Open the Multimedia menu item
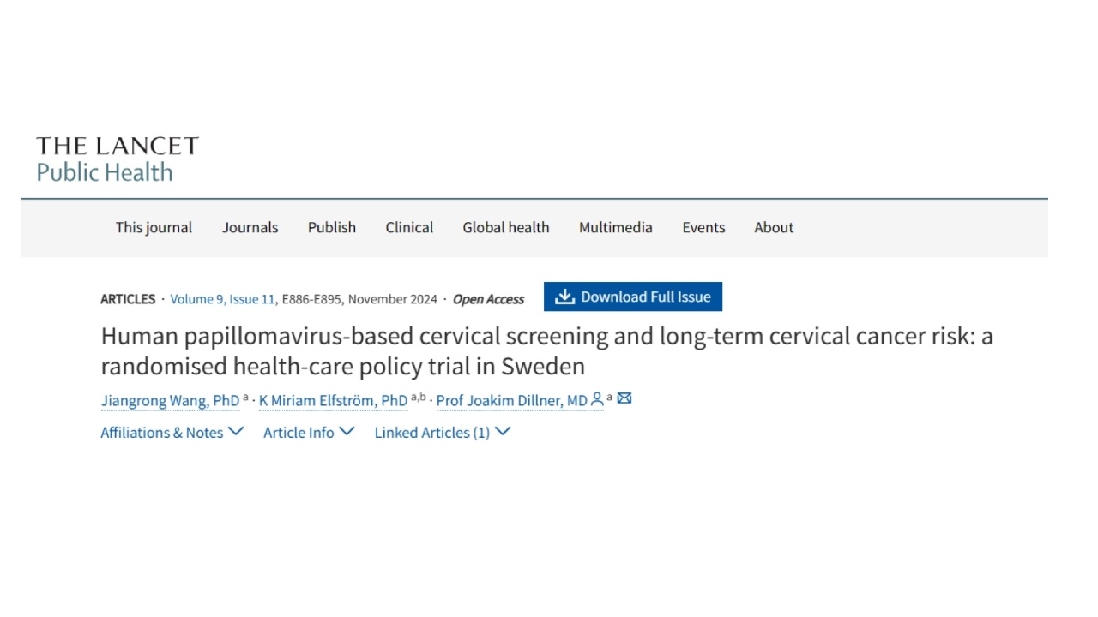The image size is (1098, 617). (616, 227)
